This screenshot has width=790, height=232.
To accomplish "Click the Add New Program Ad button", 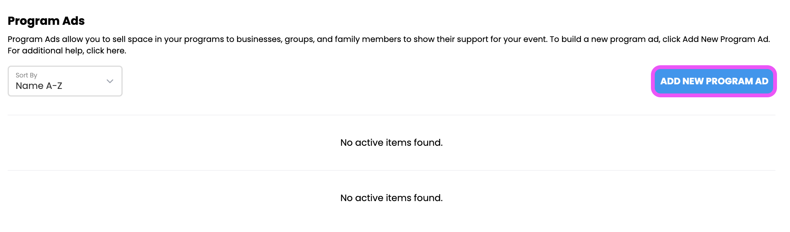I will (714, 81).
